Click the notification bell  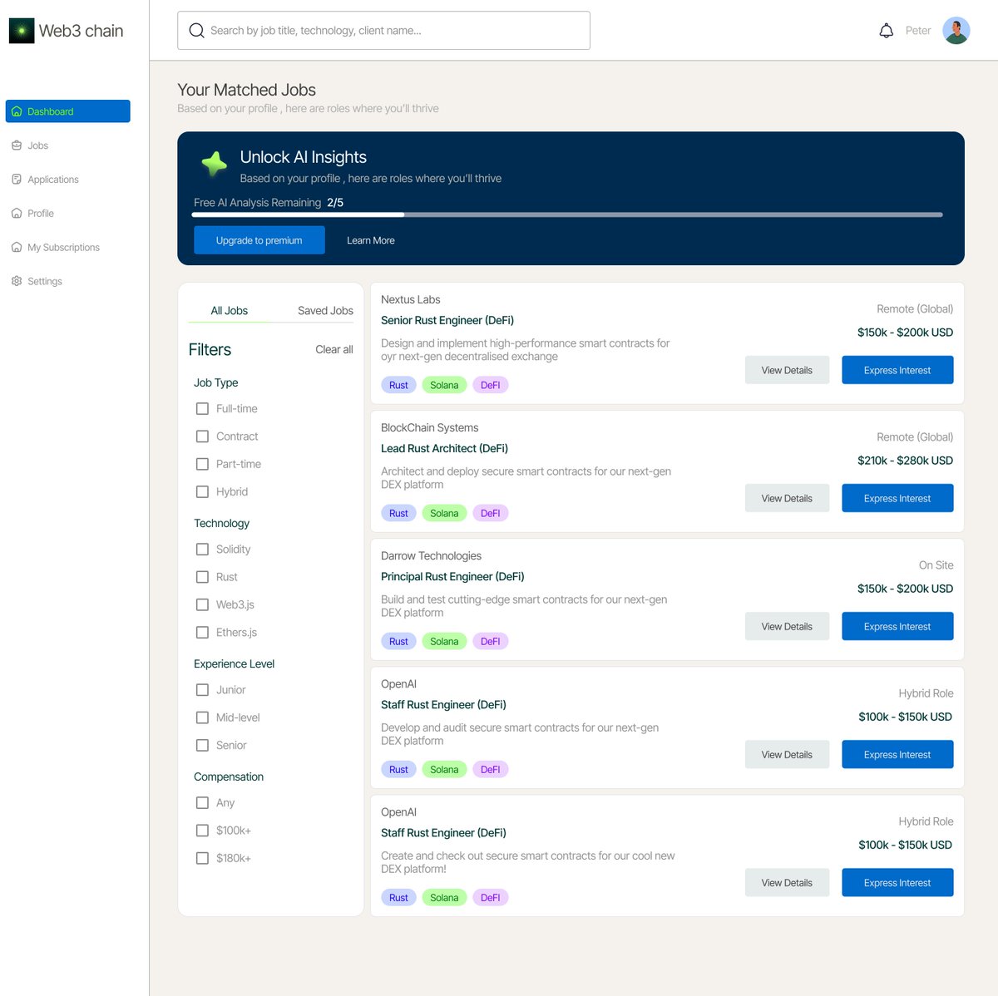(887, 30)
